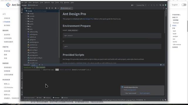
Task: Click plugin installing progress bar in status bar
Action: click(x=152, y=100)
